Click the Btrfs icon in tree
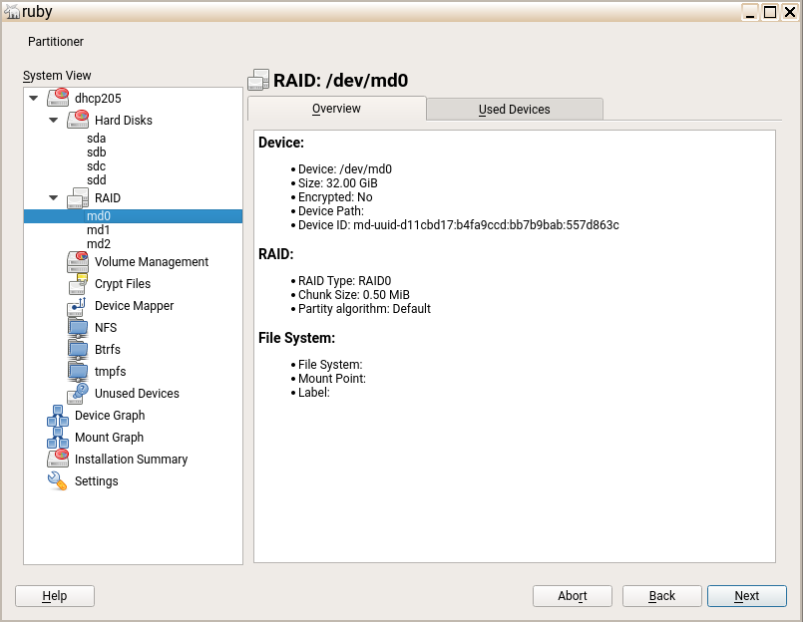The height and width of the screenshot is (622, 803). (x=78, y=350)
